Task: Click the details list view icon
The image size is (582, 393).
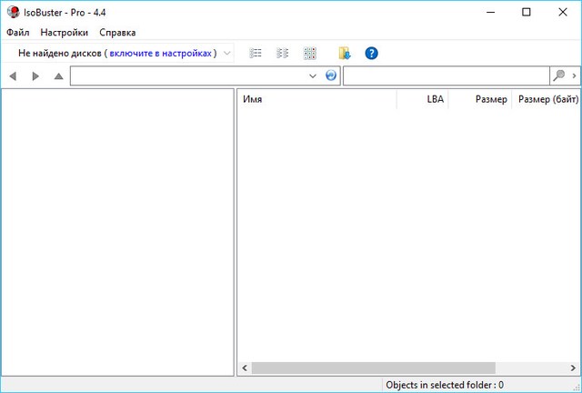Action: coord(256,54)
